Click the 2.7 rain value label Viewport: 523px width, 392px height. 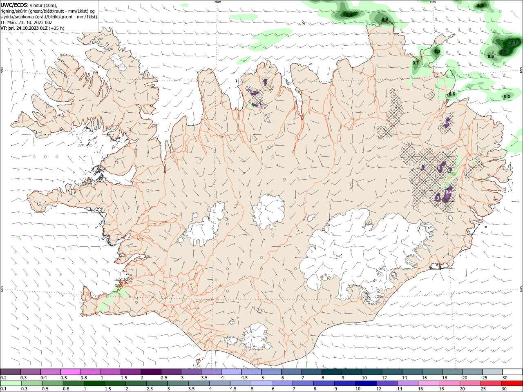point(514,42)
